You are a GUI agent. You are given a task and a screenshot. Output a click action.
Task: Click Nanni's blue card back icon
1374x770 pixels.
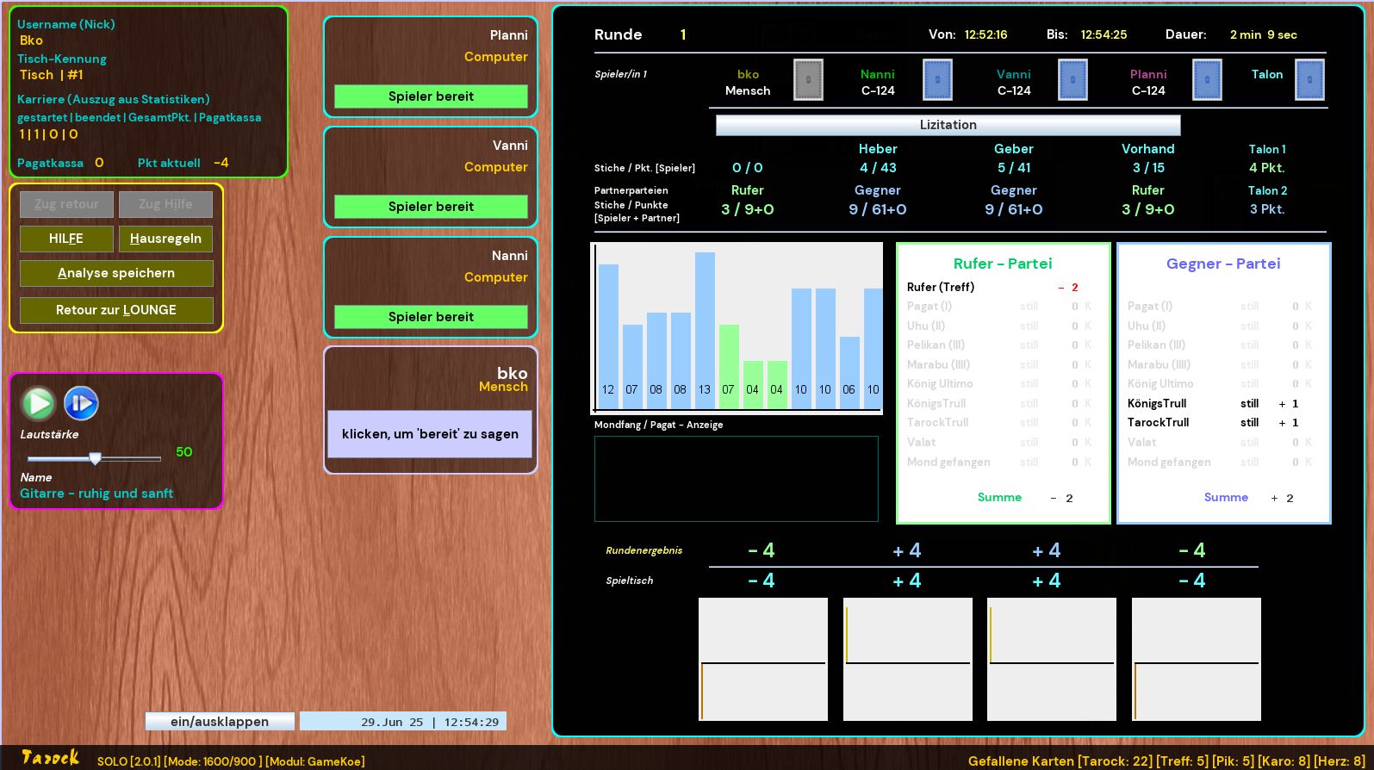[x=937, y=80]
